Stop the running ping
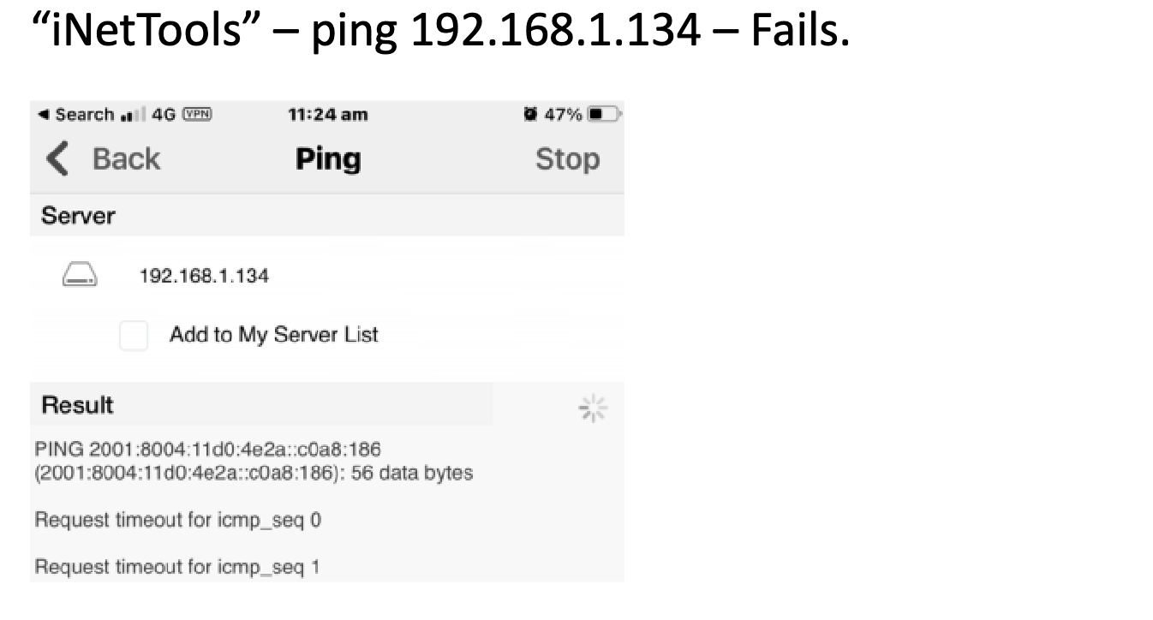Screen dimensions: 1153x620 567,159
